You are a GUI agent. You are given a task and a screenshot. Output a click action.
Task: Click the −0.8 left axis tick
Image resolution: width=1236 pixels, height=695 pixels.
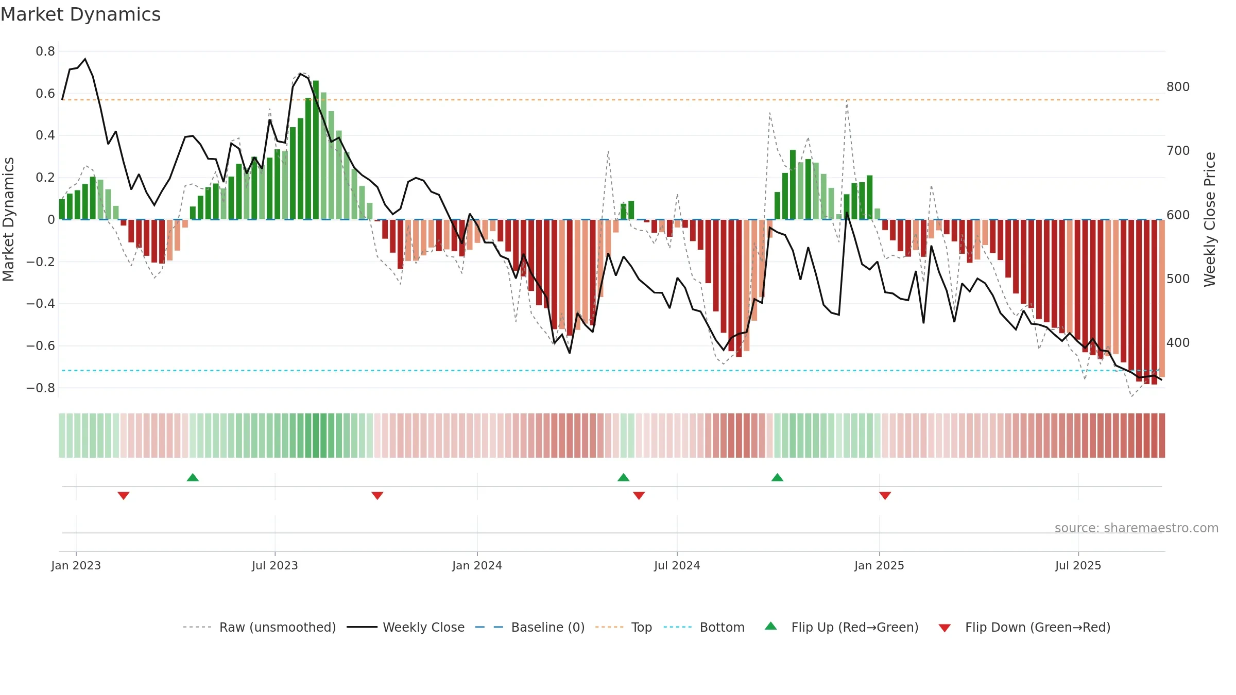click(x=41, y=388)
